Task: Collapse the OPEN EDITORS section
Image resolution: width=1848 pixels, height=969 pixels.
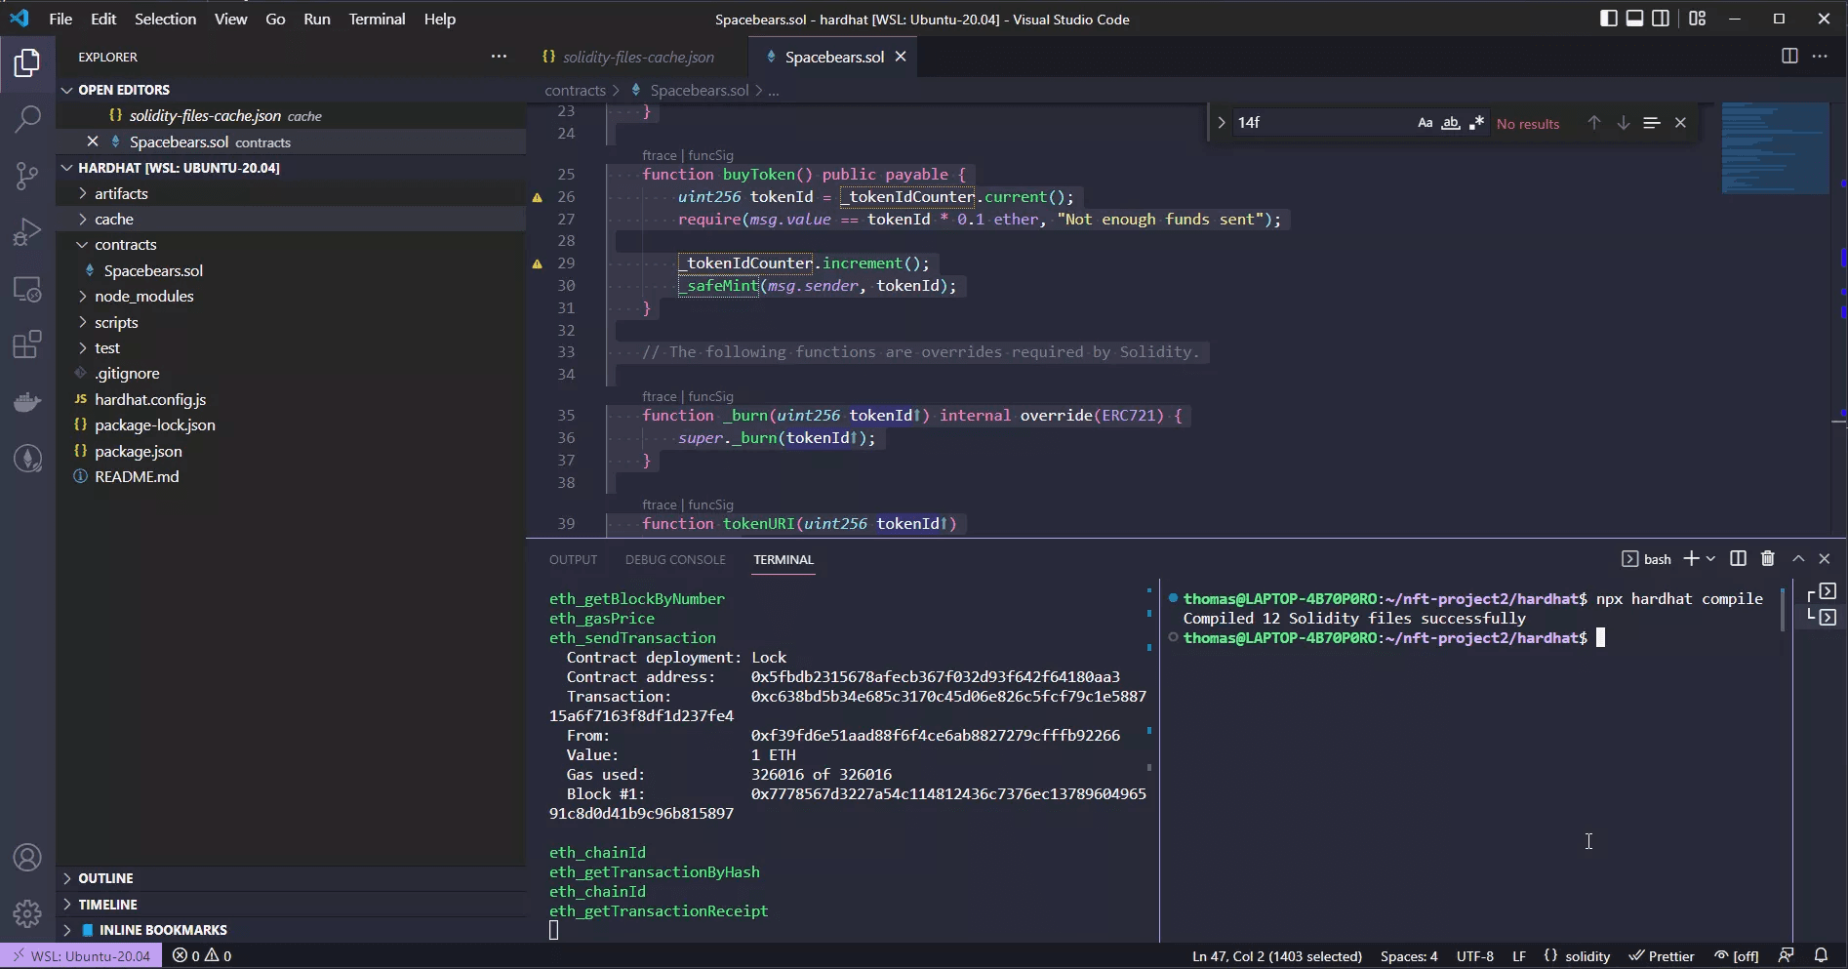Action: [67, 90]
